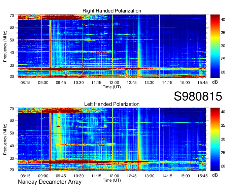The height and width of the screenshot is (186, 229).
Task: Click "Time (UT)" label under Right Handed plot
Action: (x=112, y=87)
